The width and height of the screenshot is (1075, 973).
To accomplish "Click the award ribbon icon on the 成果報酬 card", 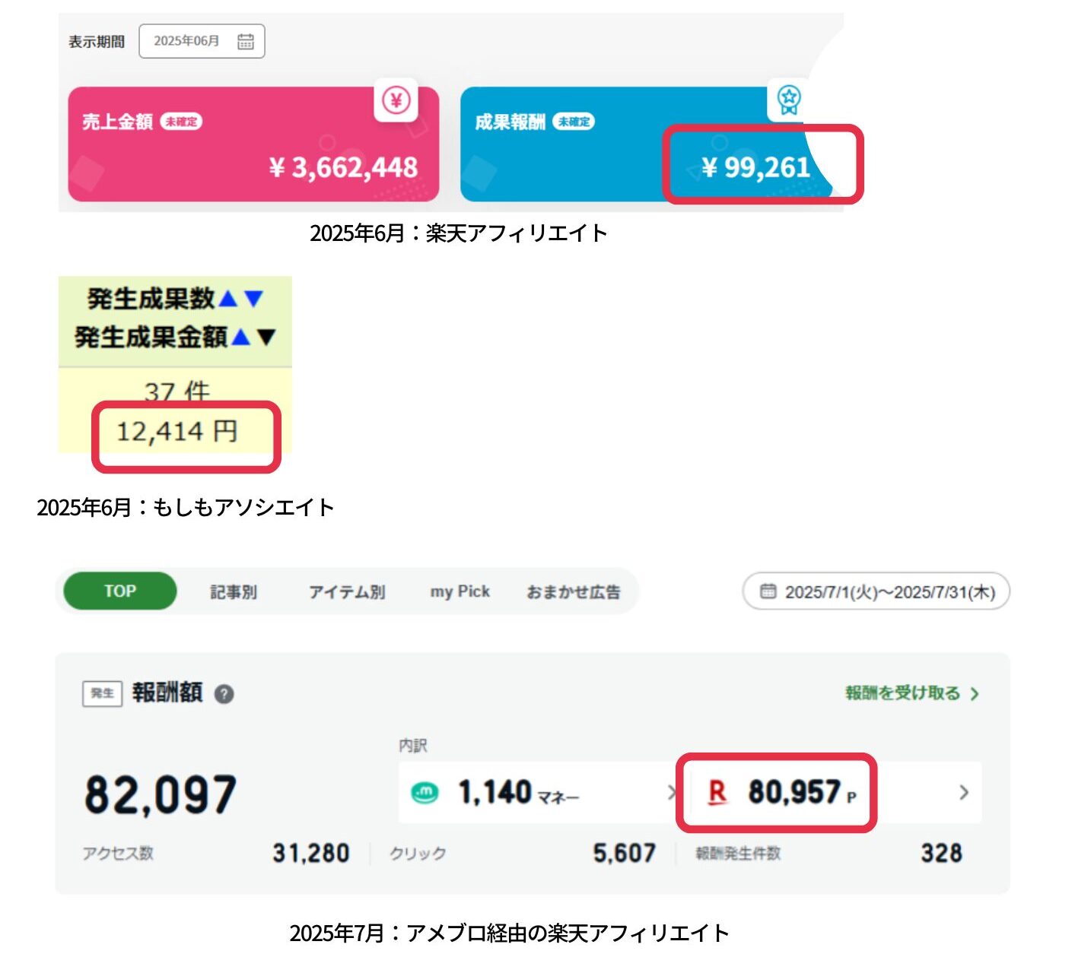I will pos(789,100).
